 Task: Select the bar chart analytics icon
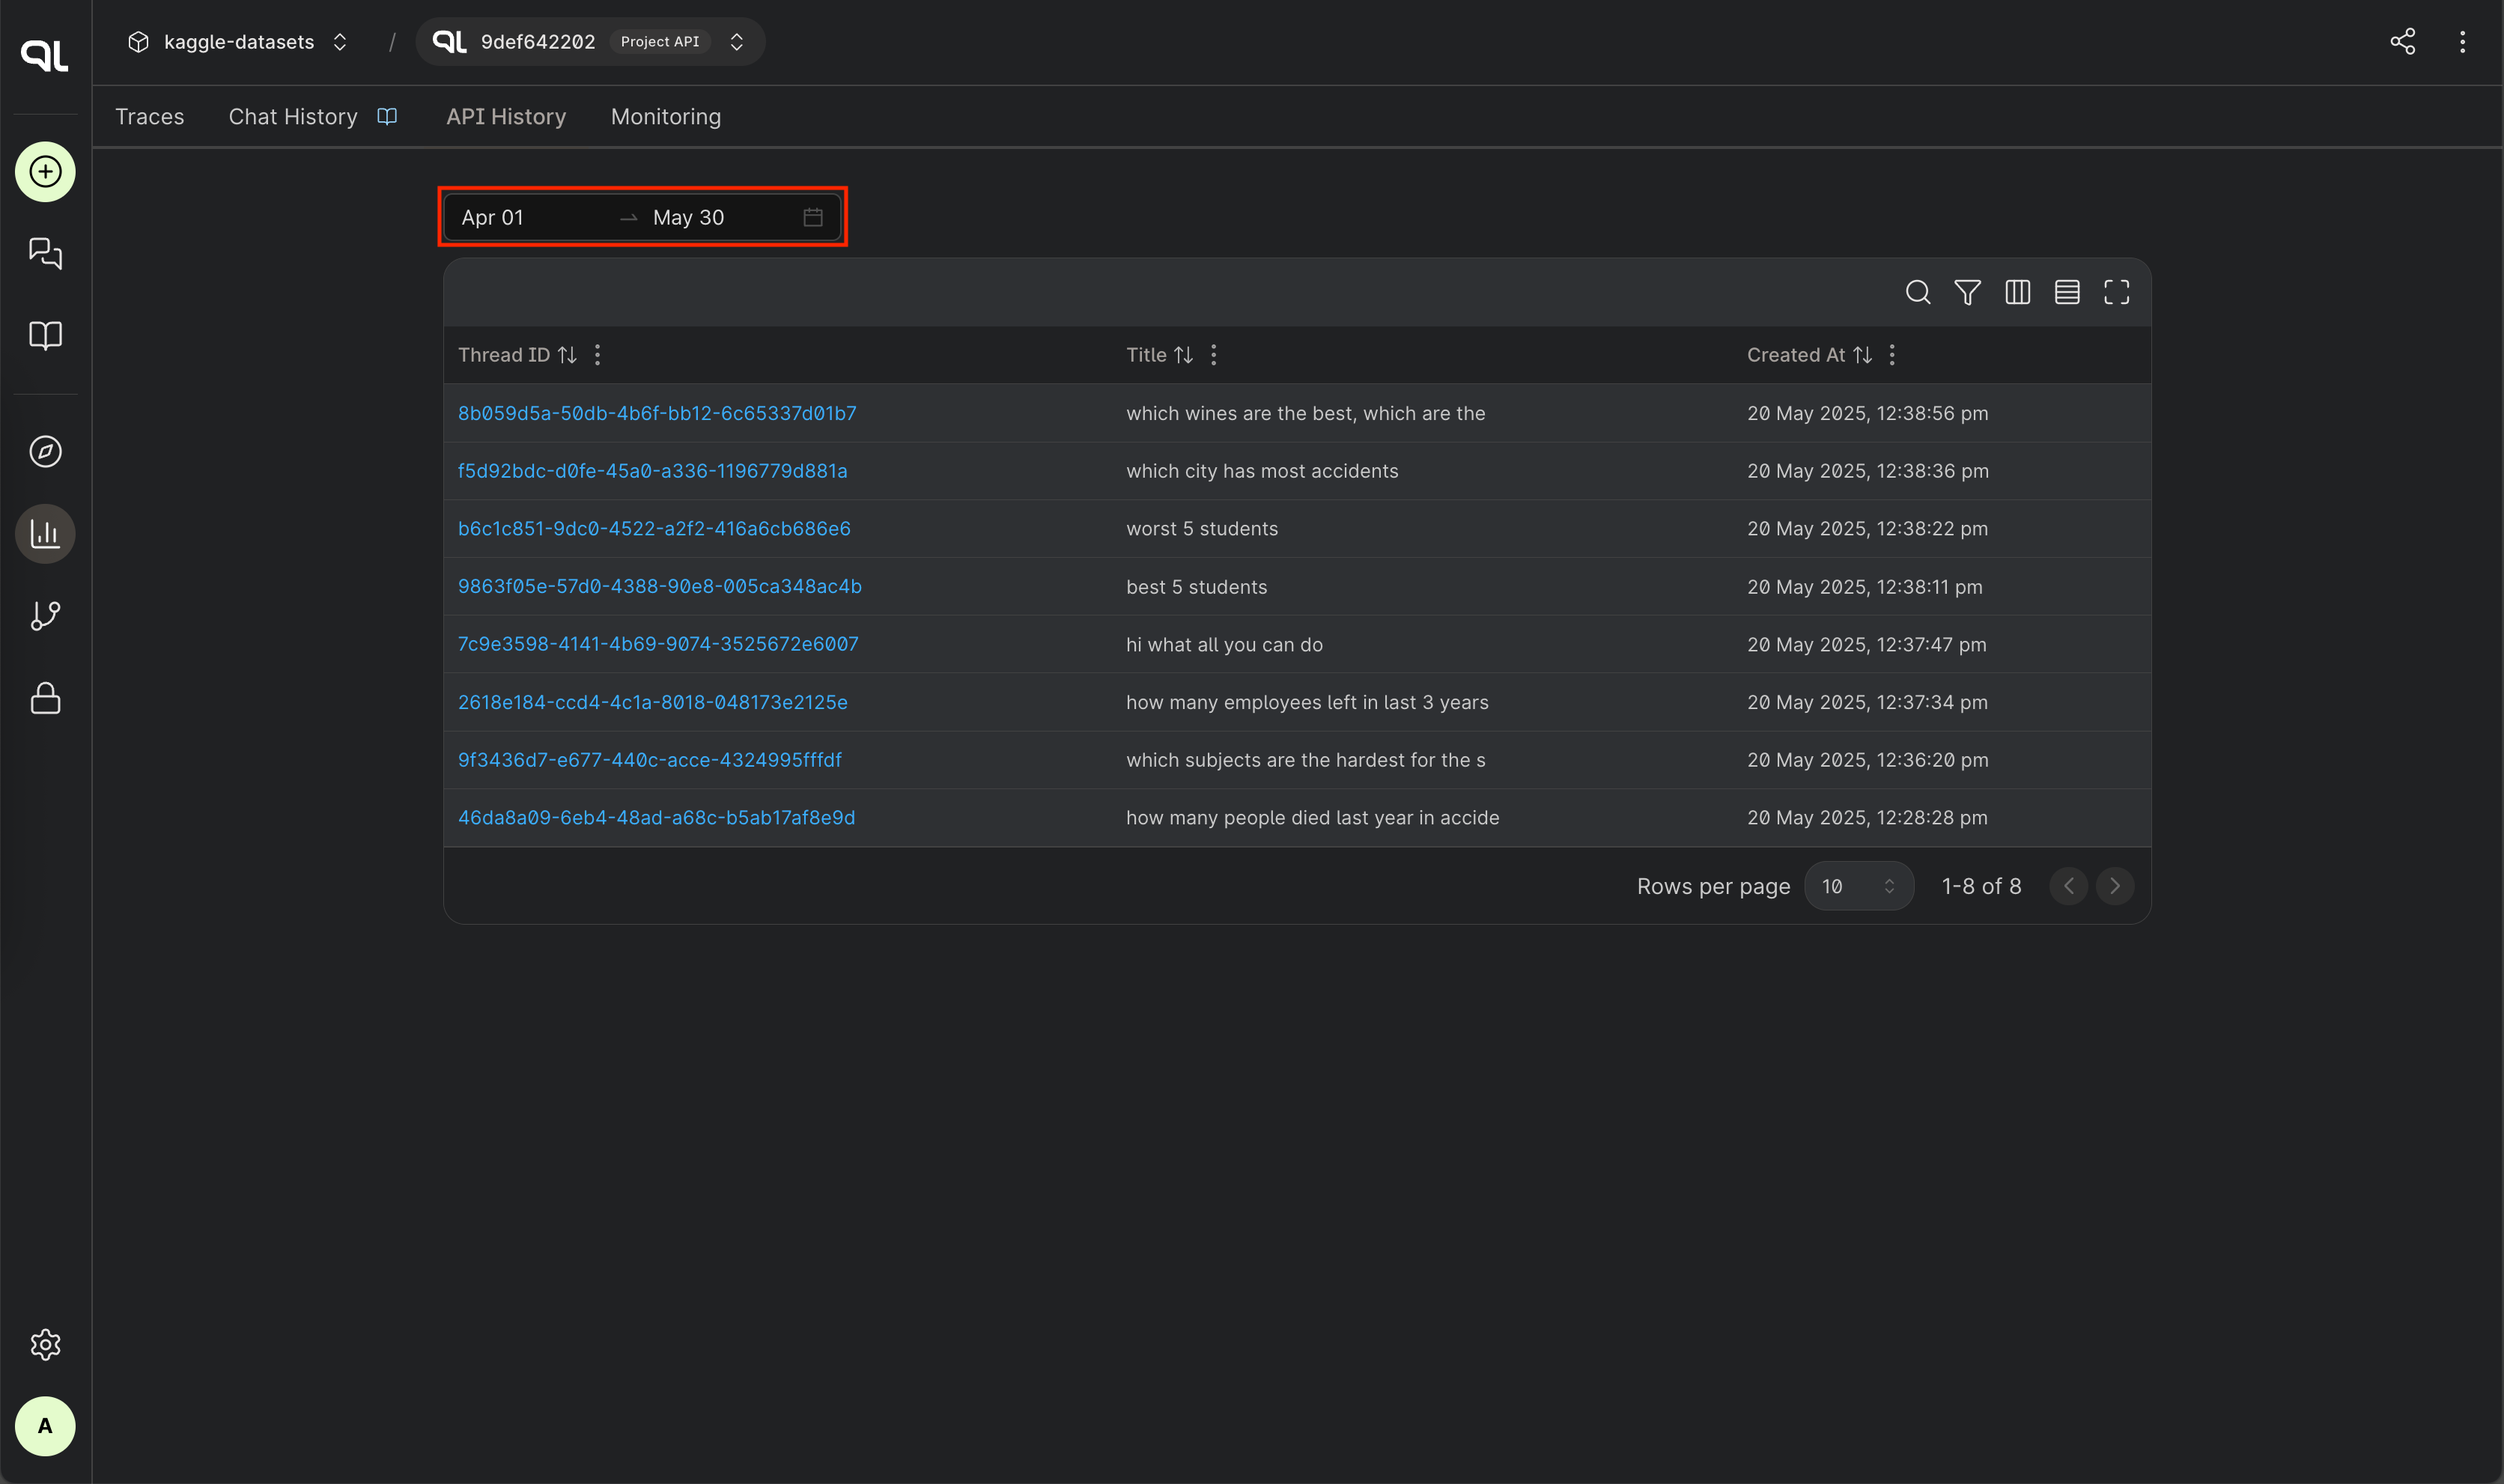(x=45, y=533)
